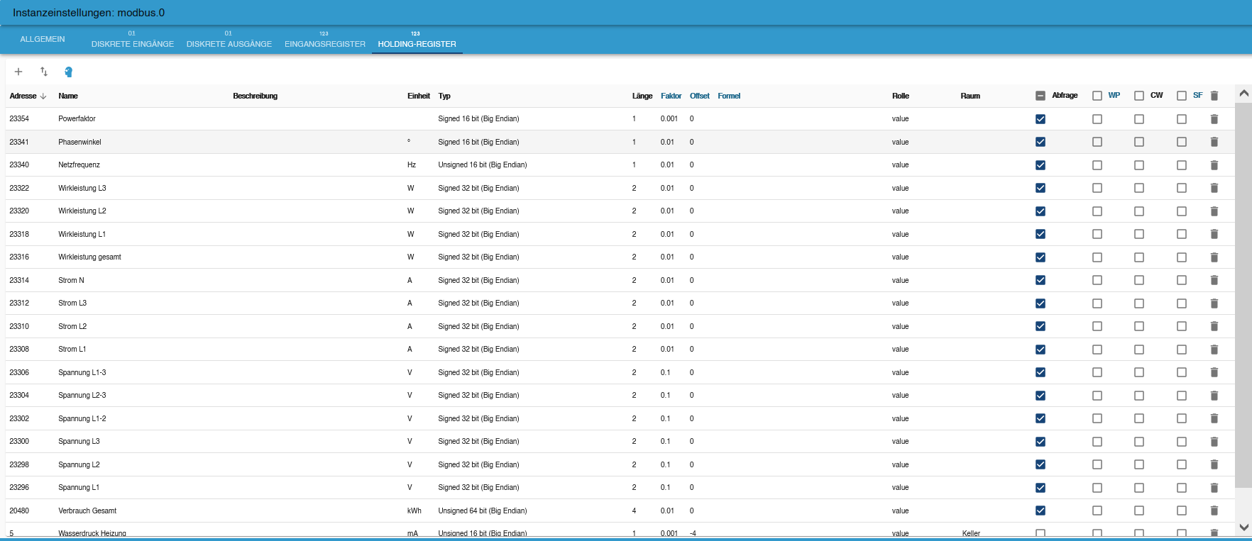Delete the Spannung L2 register
The height and width of the screenshot is (541, 1252).
click(1214, 464)
